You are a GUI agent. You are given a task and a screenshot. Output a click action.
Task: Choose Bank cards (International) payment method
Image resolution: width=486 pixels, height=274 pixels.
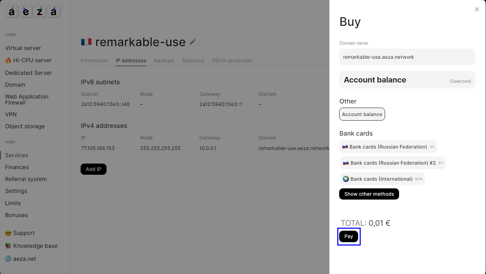coord(382,179)
